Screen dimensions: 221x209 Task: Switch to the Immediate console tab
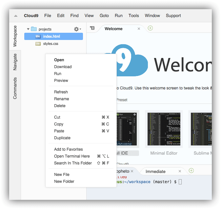[155, 171]
